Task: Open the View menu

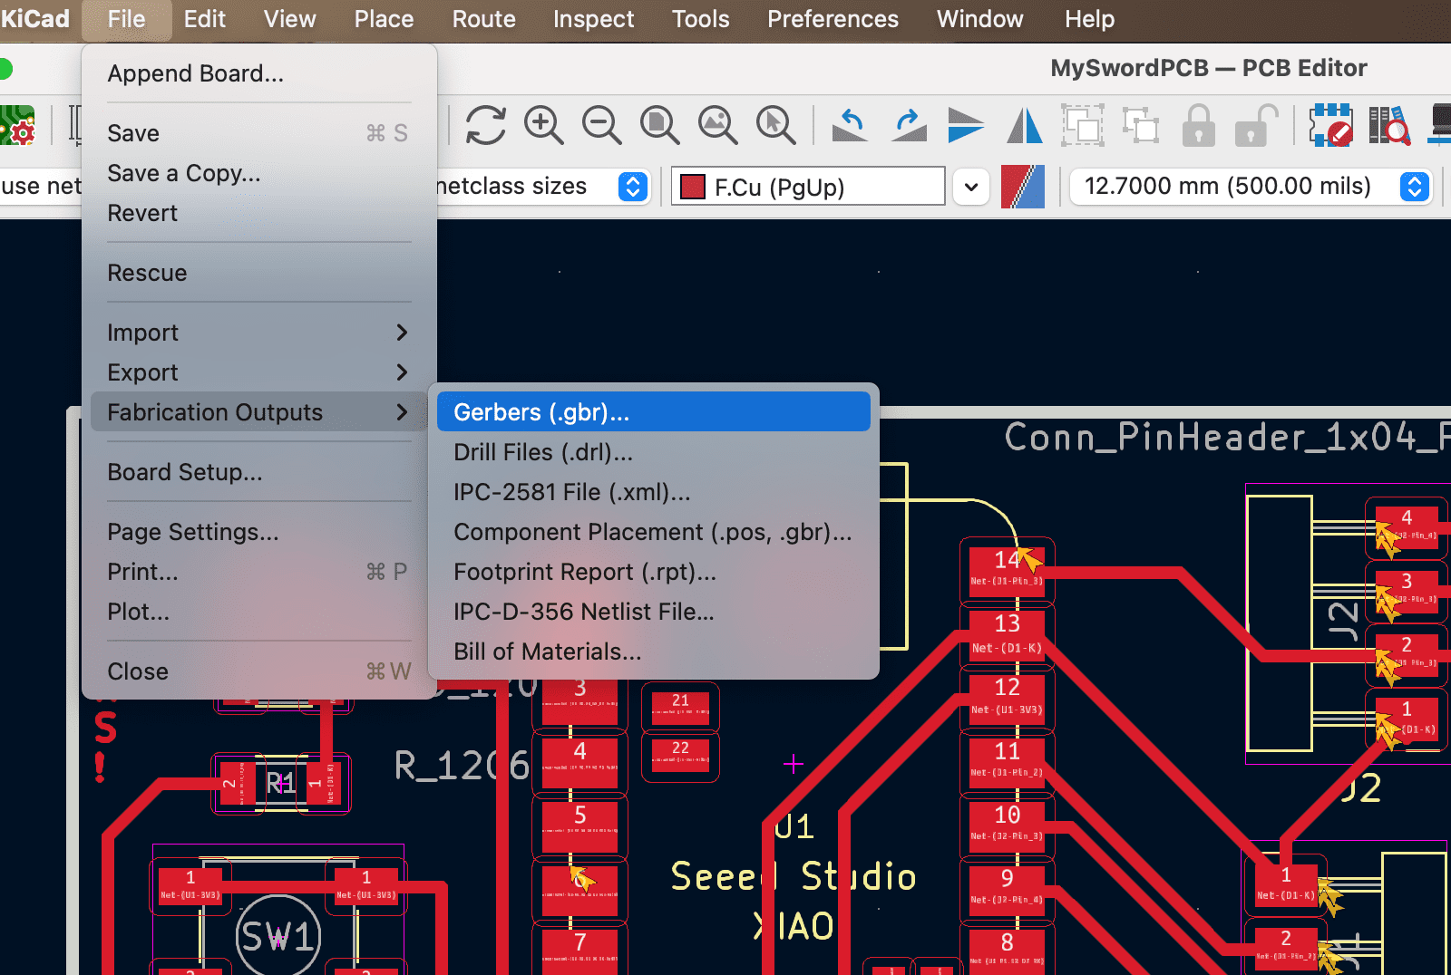Action: point(289,19)
